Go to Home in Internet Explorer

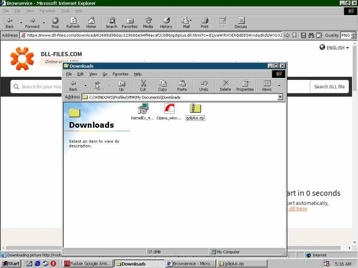[x=91, y=23]
